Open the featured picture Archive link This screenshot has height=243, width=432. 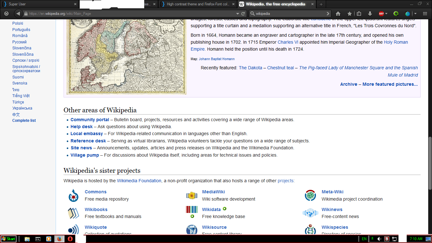coord(349,84)
